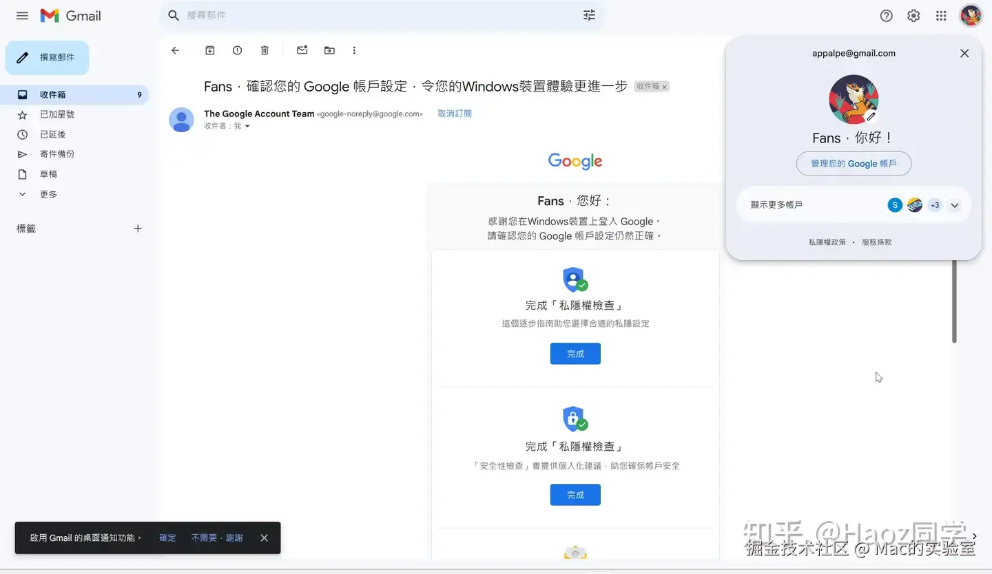Image resolution: width=992 pixels, height=574 pixels.
Task: Open the 收件箱 inbox folder
Action: (x=74, y=95)
